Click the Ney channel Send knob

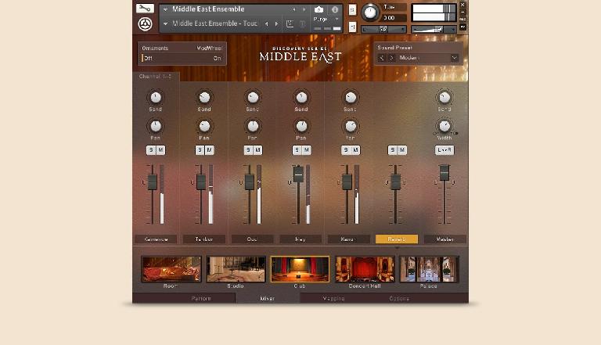(301, 97)
